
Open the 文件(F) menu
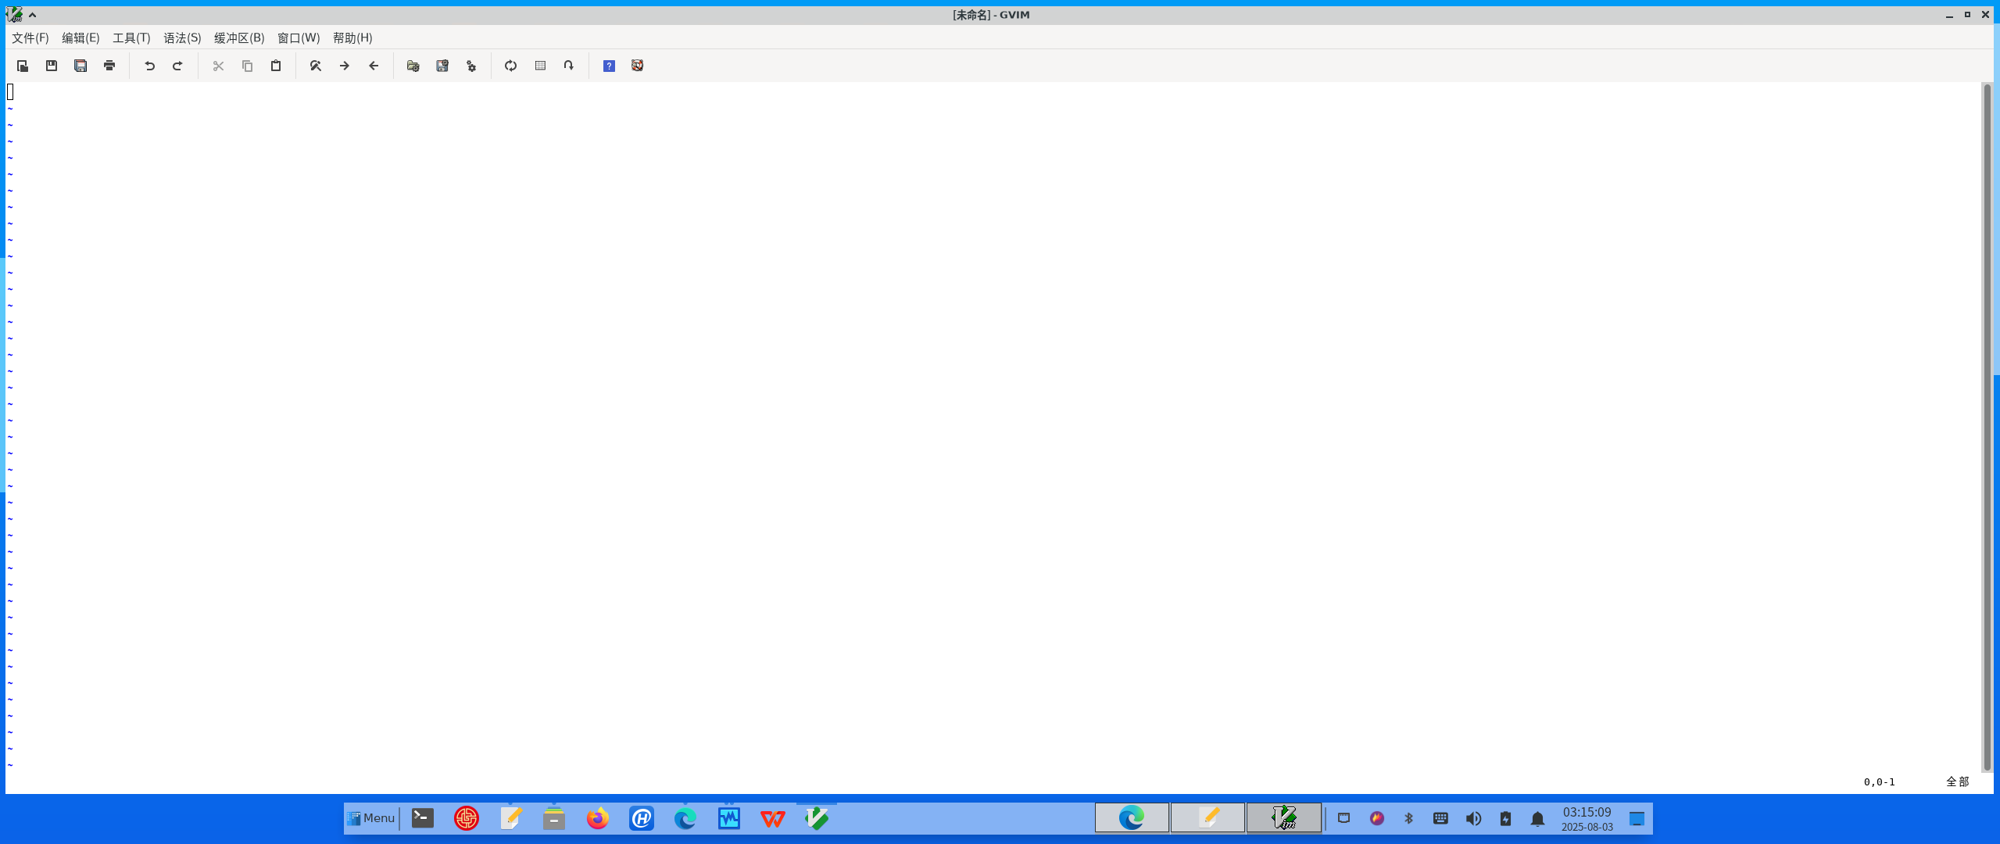click(x=30, y=38)
